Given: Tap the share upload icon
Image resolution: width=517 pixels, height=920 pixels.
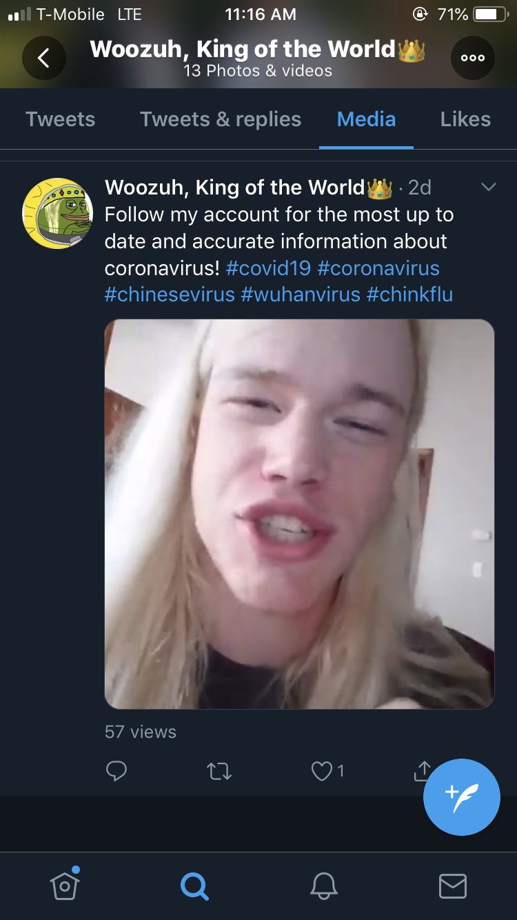Looking at the screenshot, I should click(x=423, y=770).
